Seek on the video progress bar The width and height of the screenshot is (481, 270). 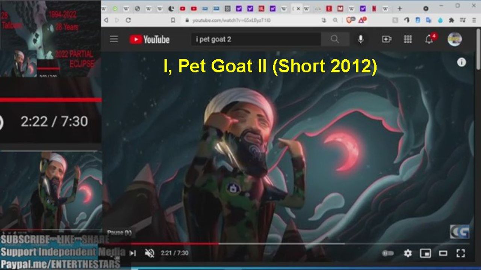[x=263, y=244]
